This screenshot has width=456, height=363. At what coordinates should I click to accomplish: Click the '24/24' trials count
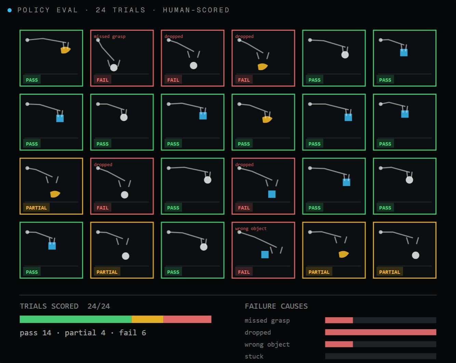pos(99,306)
